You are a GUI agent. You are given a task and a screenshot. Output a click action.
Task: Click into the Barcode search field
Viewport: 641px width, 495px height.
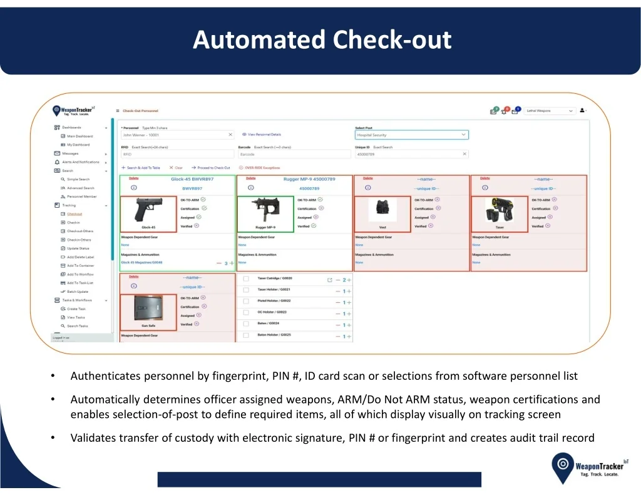294,155
